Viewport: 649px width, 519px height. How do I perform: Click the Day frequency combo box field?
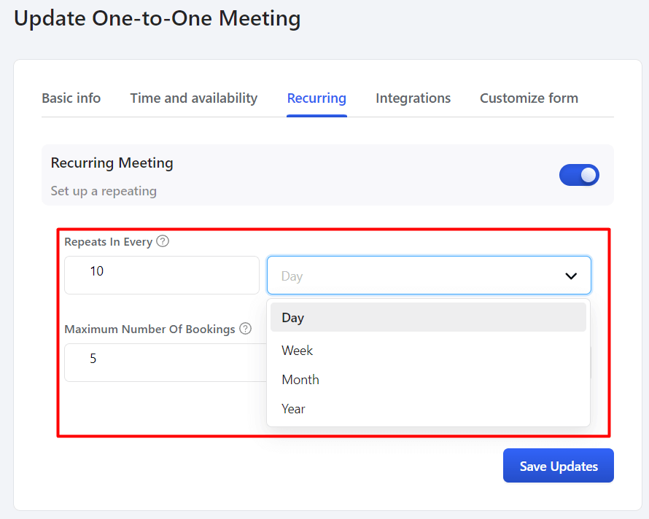click(429, 276)
